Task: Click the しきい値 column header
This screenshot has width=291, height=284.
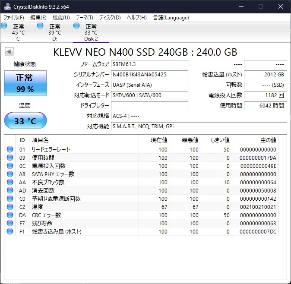Action: (217, 140)
